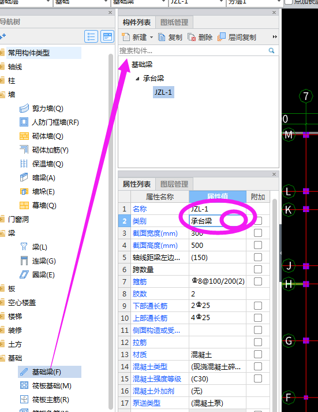Expand the 梁 category in navigation tree
This screenshot has width=318, height=412.
pyautogui.click(x=2, y=233)
